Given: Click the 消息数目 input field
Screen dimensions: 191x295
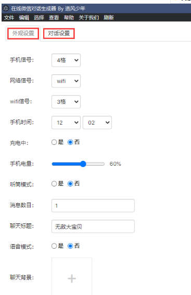Looking at the screenshot, I should (x=93, y=206).
